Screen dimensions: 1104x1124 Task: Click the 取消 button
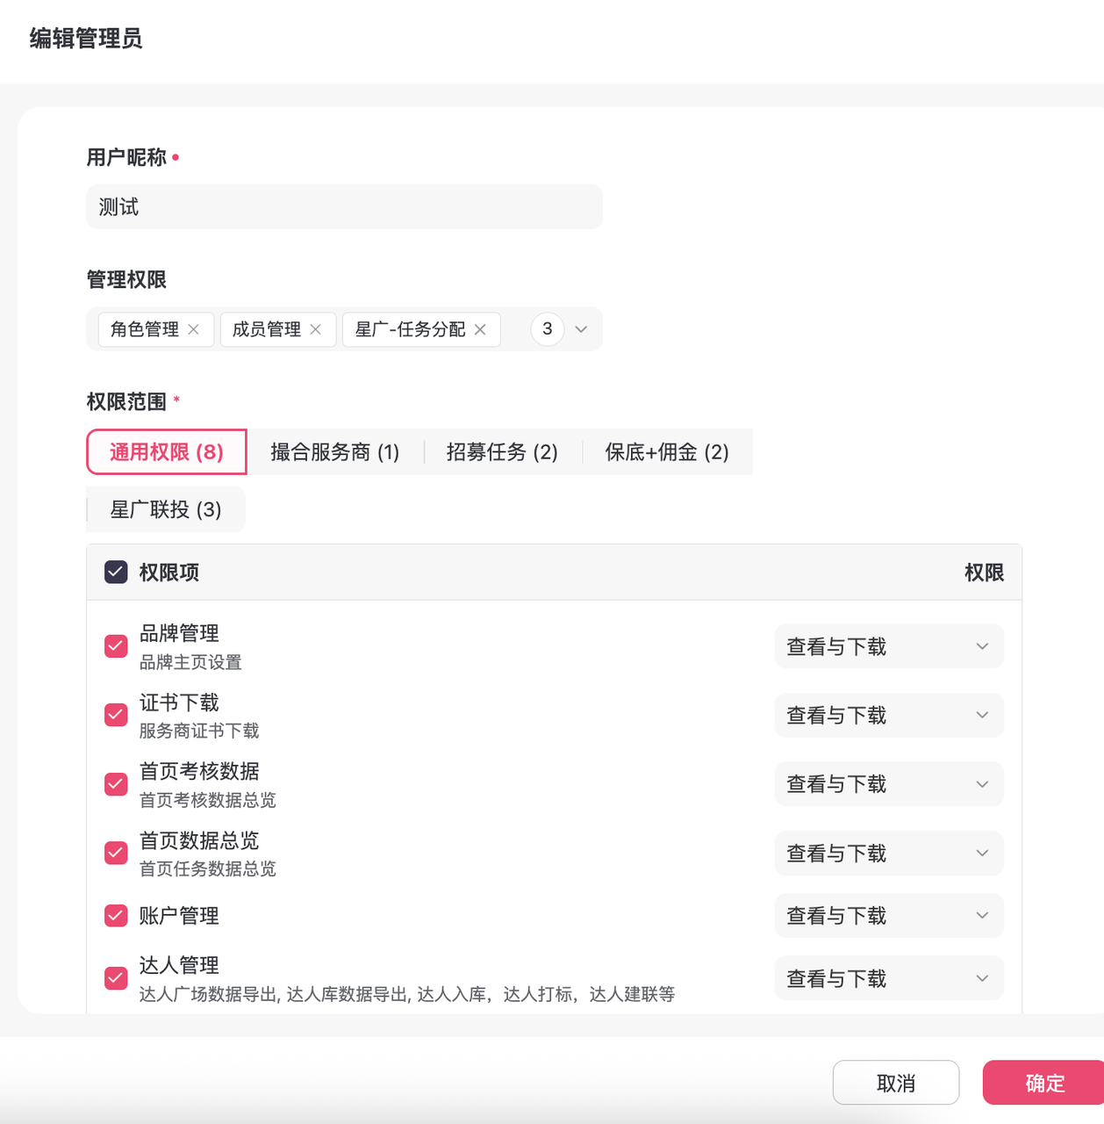pos(895,1083)
